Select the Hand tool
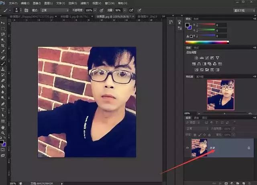This screenshot has width=257, height=185. coord(3,127)
